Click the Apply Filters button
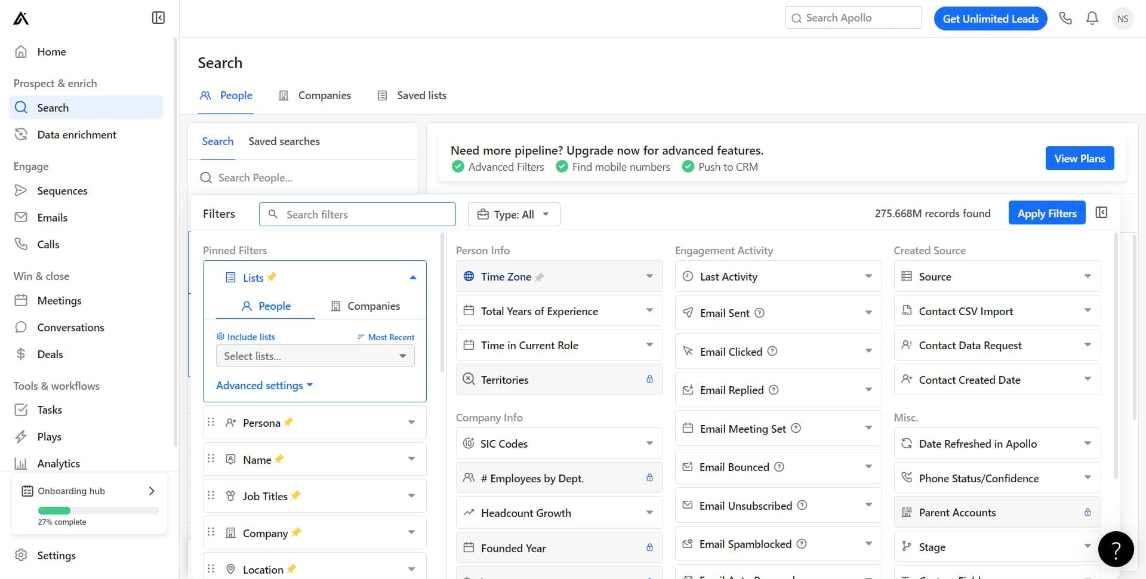This screenshot has width=1146, height=579. [x=1046, y=213]
